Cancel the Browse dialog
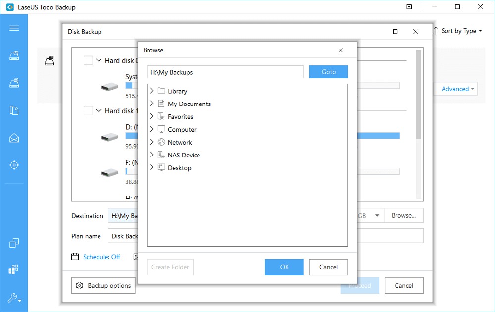 click(328, 267)
